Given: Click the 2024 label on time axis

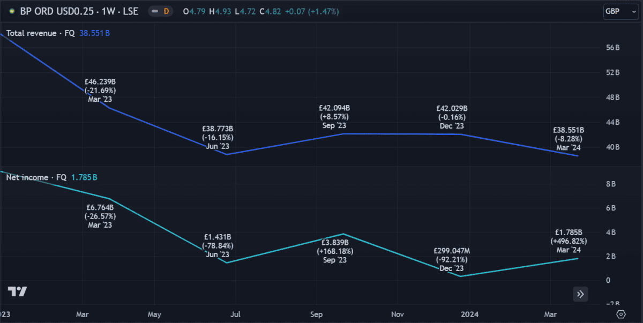Looking at the screenshot, I should point(470,314).
